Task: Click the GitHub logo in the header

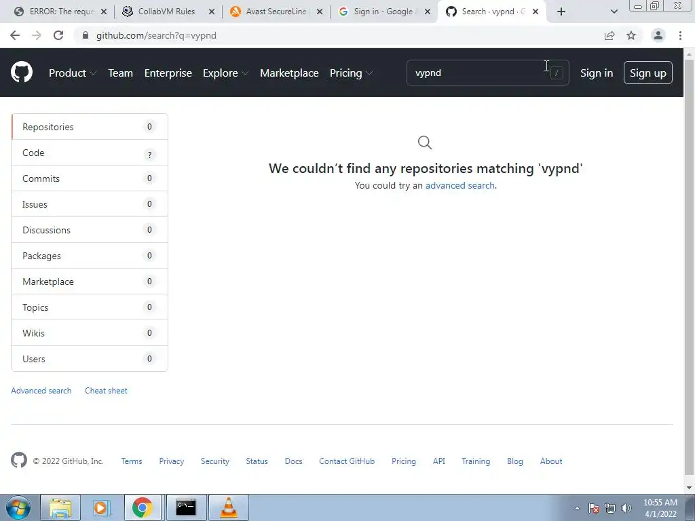Action: [21, 72]
